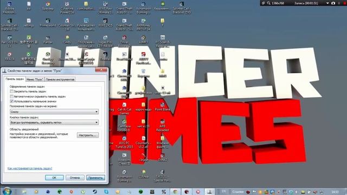Click the language indicator EN in taskbar
The width and height of the screenshot is (347, 195).
224,191
